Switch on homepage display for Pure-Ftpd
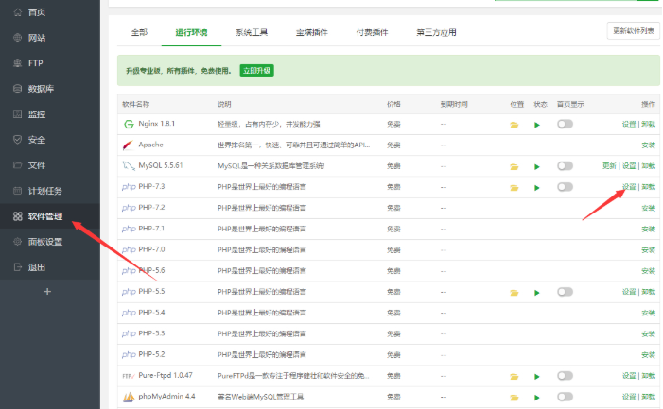 point(566,376)
